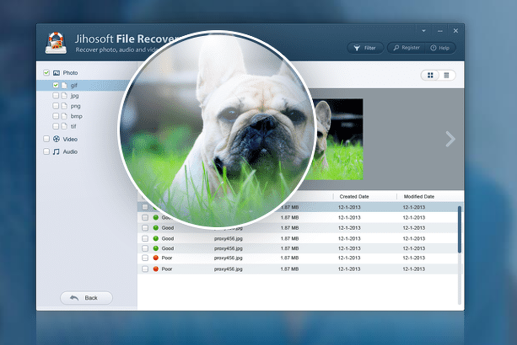Select the Video film reel icon
Viewport: 517px width, 345px height.
pyautogui.click(x=56, y=139)
